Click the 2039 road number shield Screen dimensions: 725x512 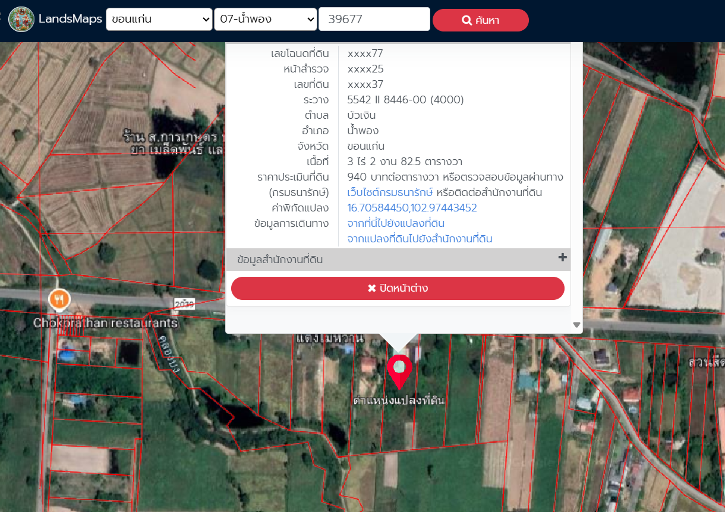coord(185,304)
